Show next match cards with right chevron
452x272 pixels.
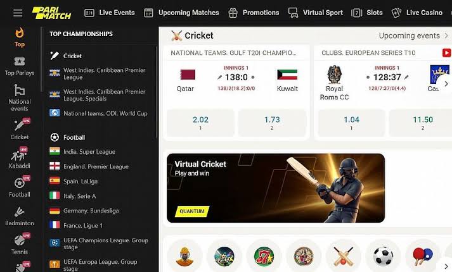pyautogui.click(x=446, y=83)
